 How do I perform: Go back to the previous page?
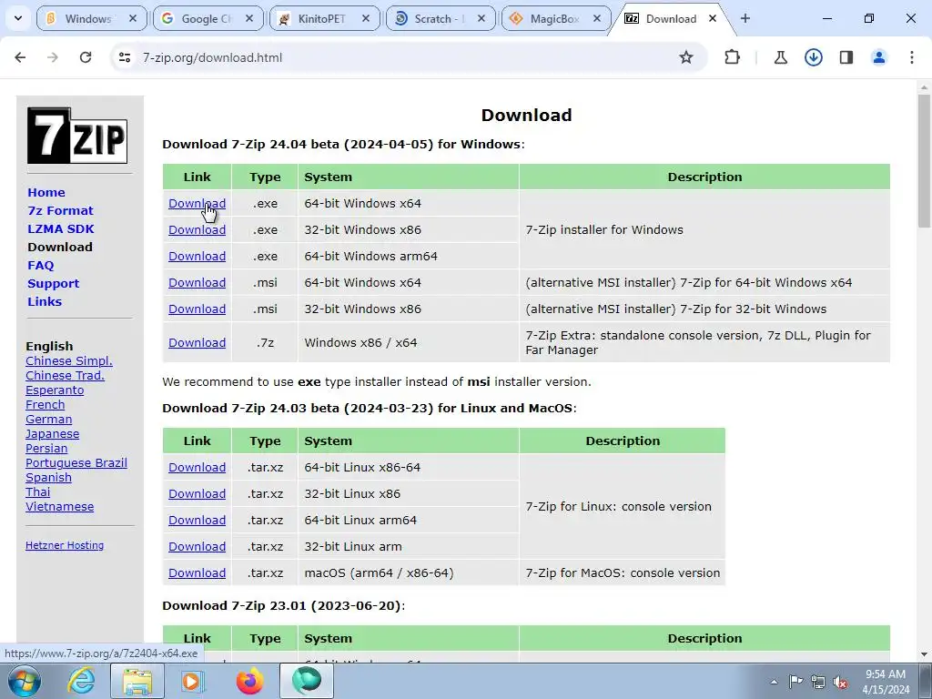20,57
